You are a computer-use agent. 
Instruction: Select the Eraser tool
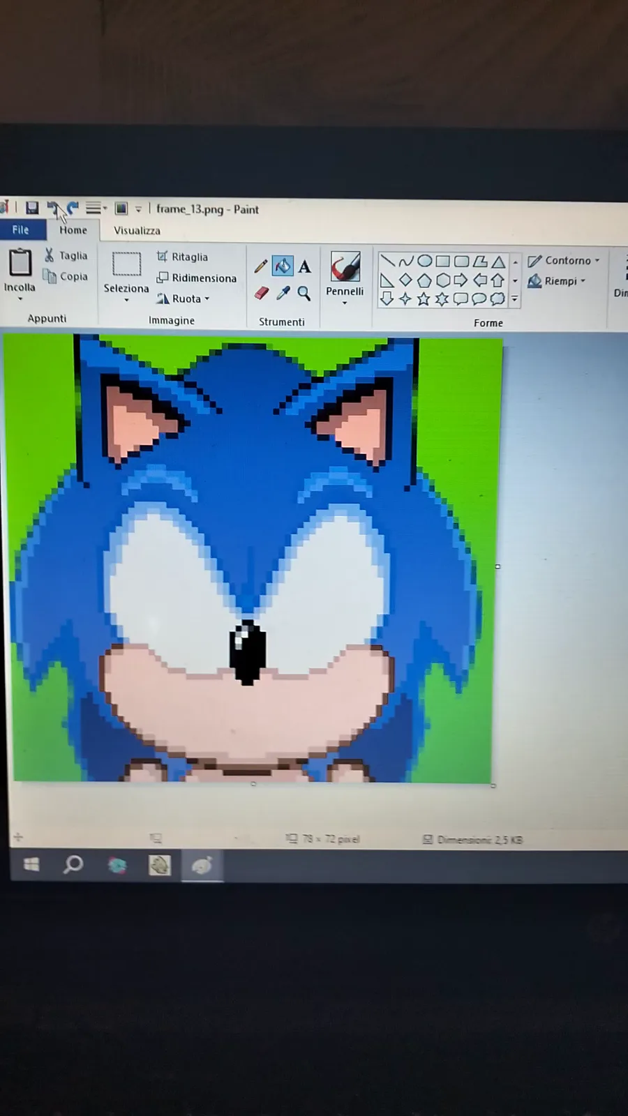pos(261,293)
